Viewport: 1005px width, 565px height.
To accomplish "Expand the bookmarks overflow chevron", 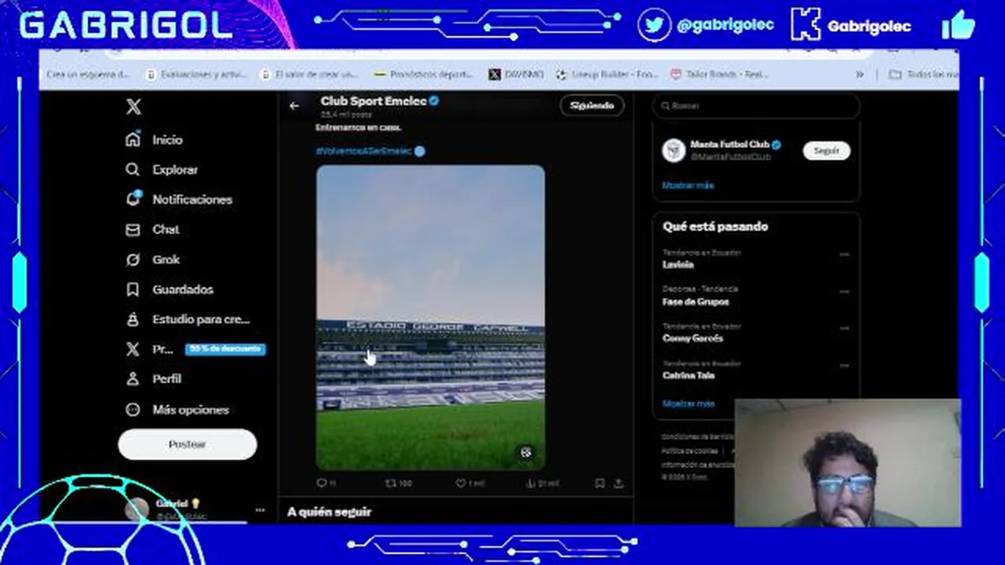I will coord(860,74).
